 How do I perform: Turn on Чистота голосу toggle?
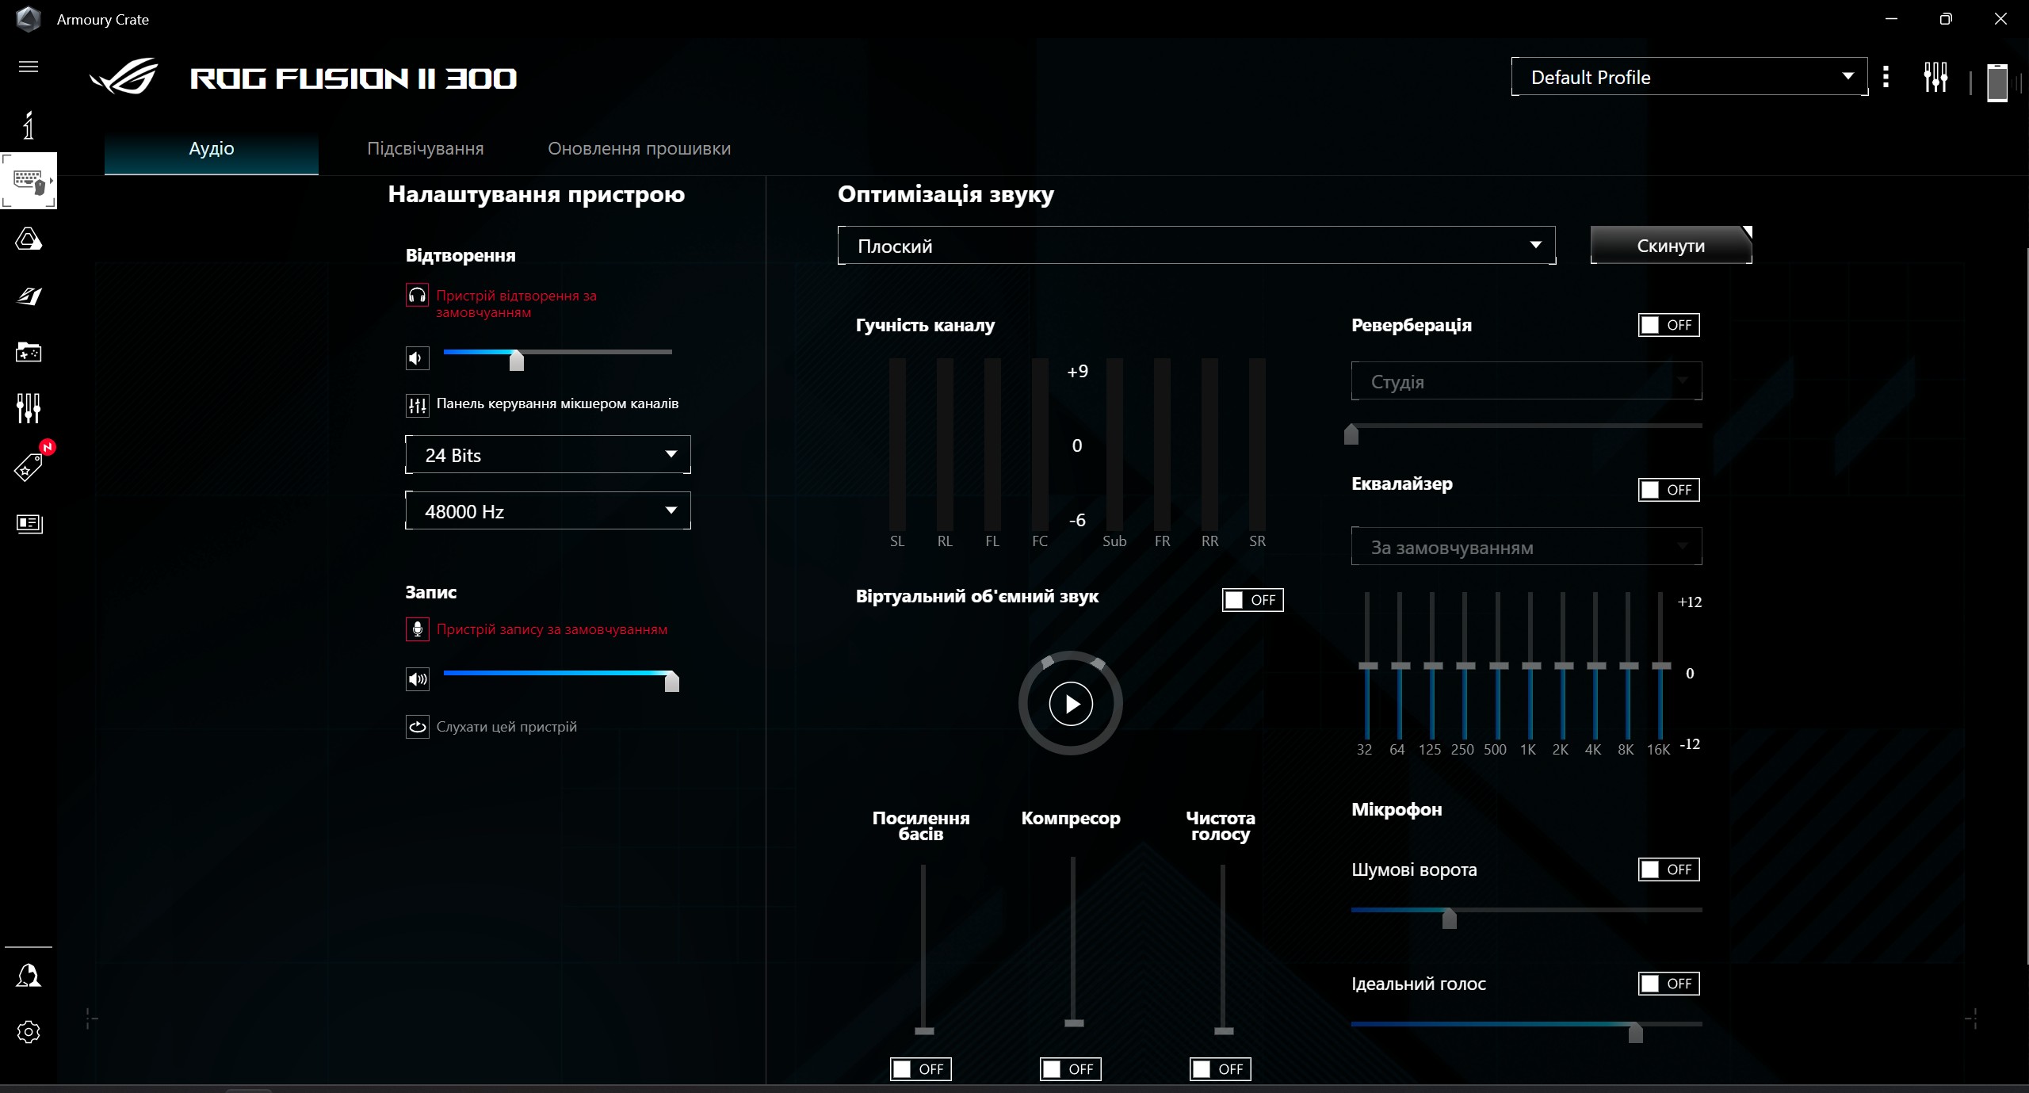(1221, 1069)
